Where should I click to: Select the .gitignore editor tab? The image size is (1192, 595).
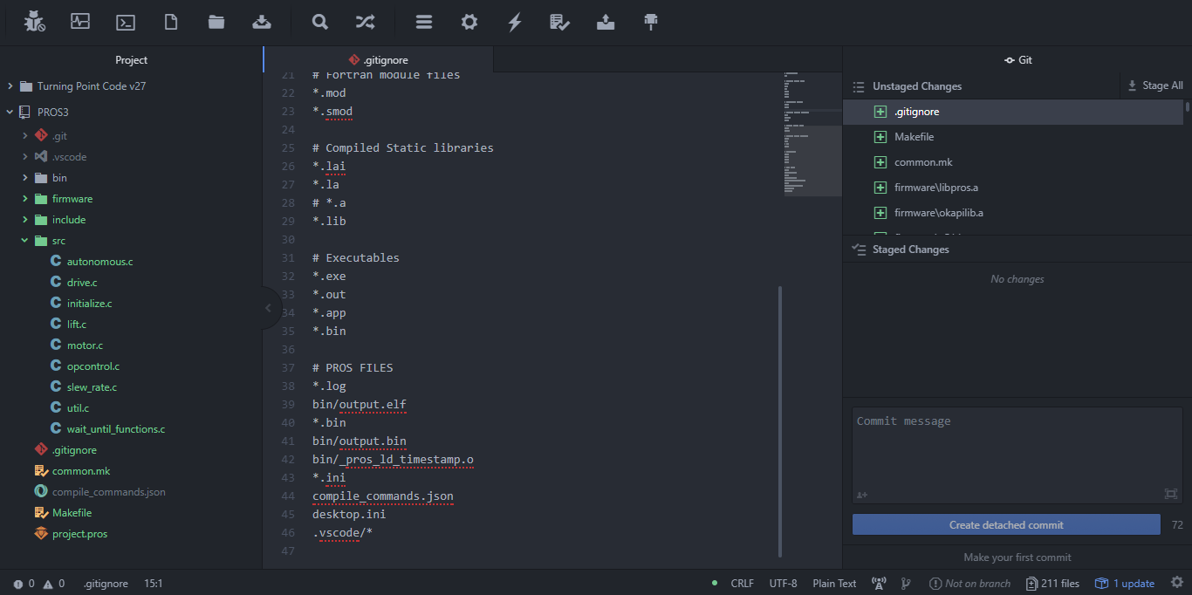[x=379, y=60]
